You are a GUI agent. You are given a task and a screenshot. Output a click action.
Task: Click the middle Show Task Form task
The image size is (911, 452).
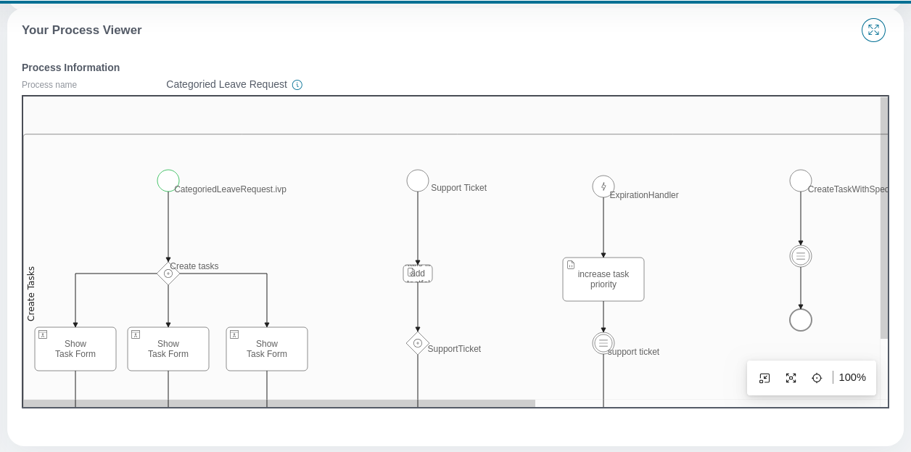tap(168, 349)
